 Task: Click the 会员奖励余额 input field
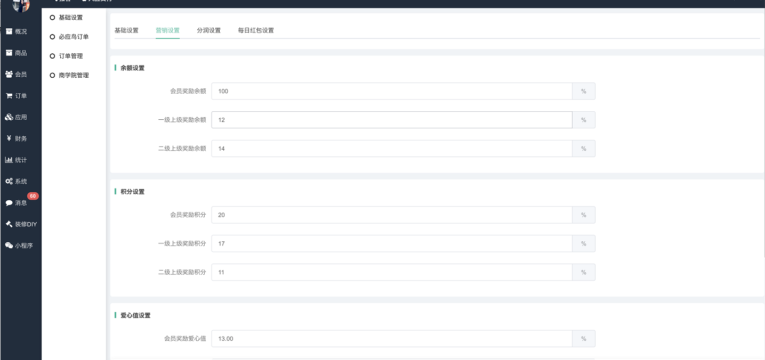click(x=392, y=91)
